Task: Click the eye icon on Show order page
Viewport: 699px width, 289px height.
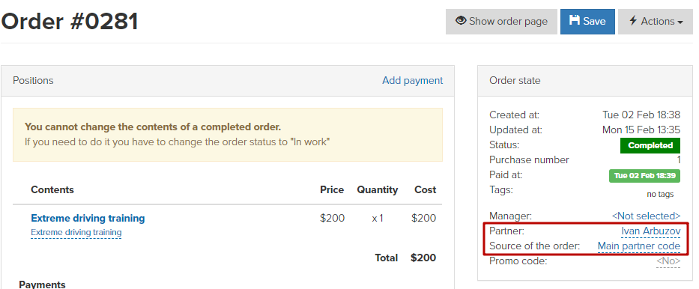Action: pyautogui.click(x=461, y=21)
